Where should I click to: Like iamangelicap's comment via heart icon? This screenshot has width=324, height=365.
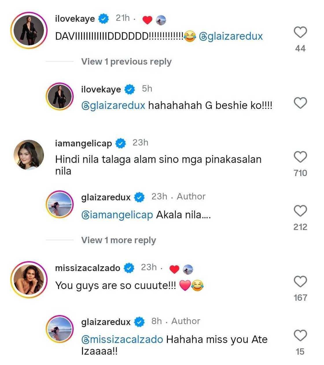point(301,157)
